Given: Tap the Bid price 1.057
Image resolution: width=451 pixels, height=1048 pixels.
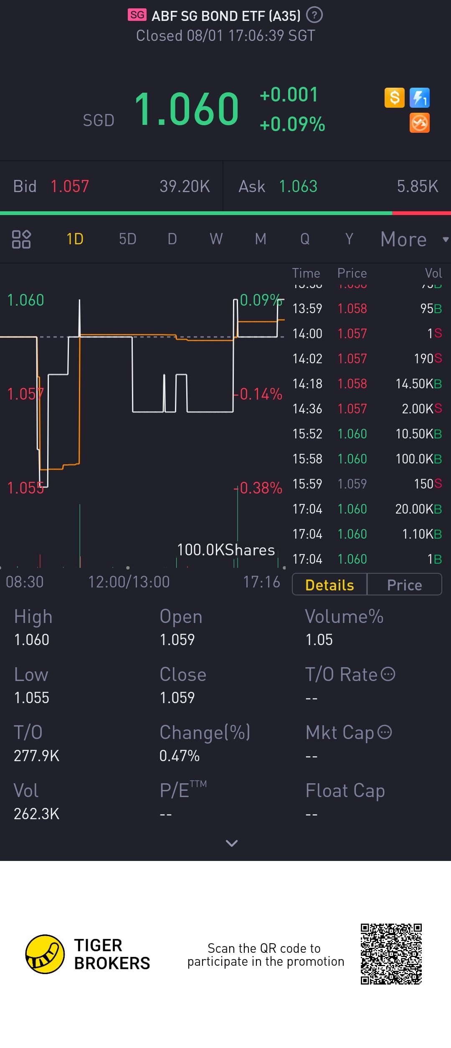Looking at the screenshot, I should [70, 186].
